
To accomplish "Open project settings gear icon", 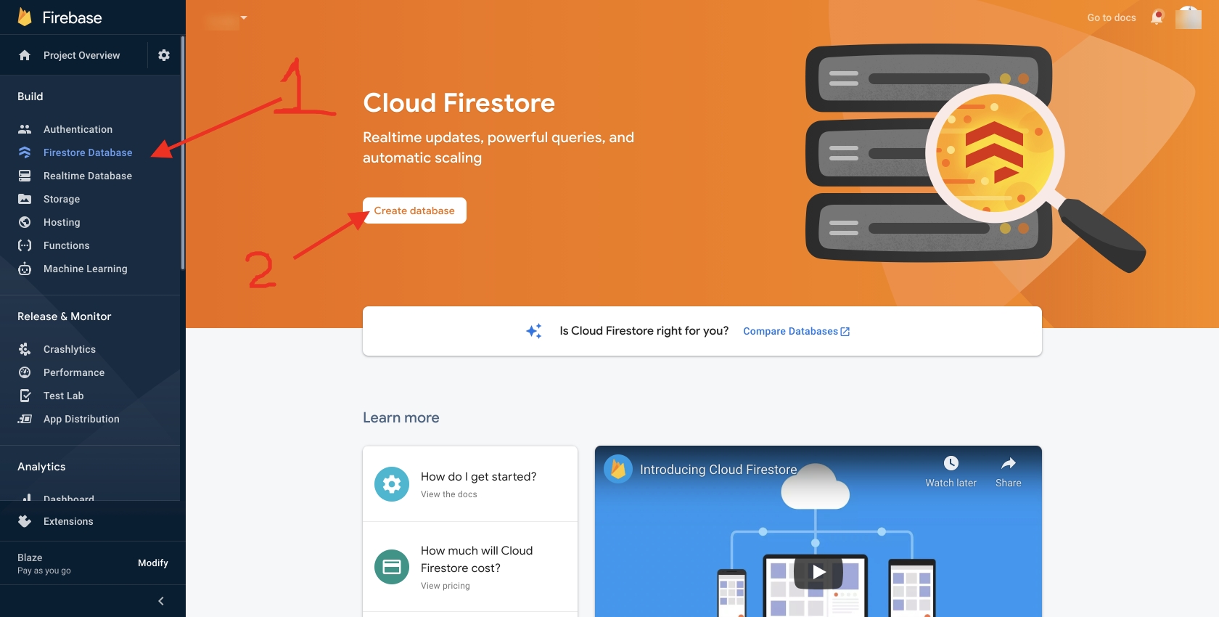I will coord(164,55).
